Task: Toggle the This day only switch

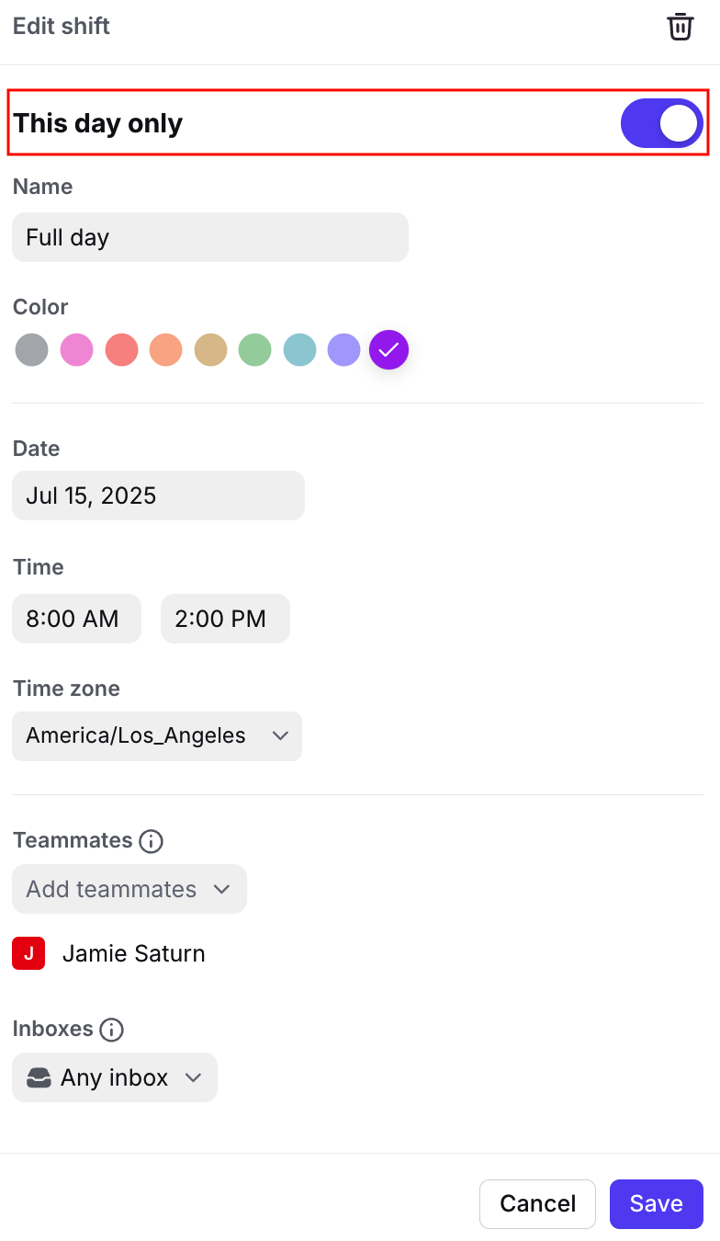Action: [661, 123]
